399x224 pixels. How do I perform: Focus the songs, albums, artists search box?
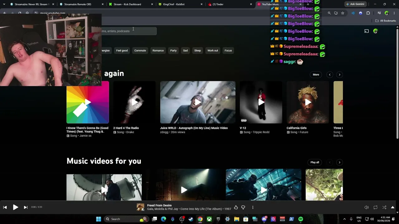129,31
